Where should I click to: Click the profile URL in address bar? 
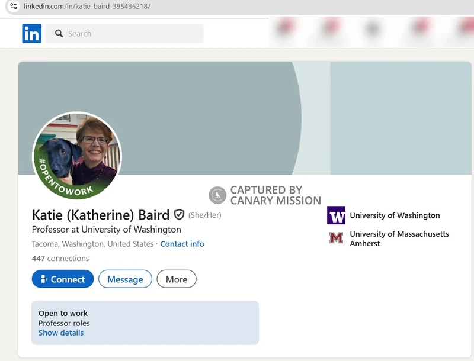(x=87, y=6)
